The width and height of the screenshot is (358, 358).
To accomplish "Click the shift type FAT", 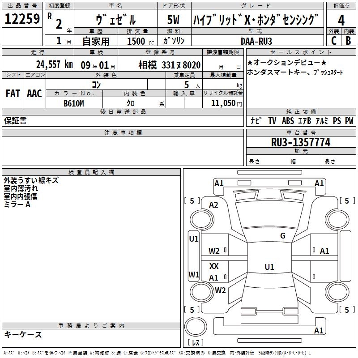I will point(13,93).
